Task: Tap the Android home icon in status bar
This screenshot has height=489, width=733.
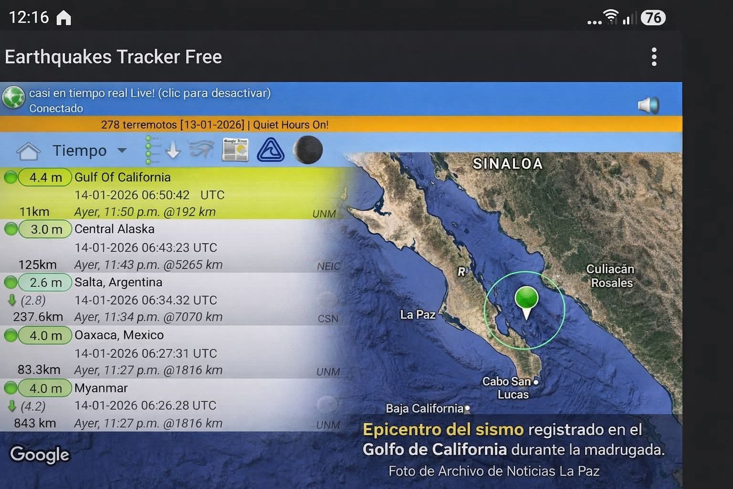Action: point(63,18)
